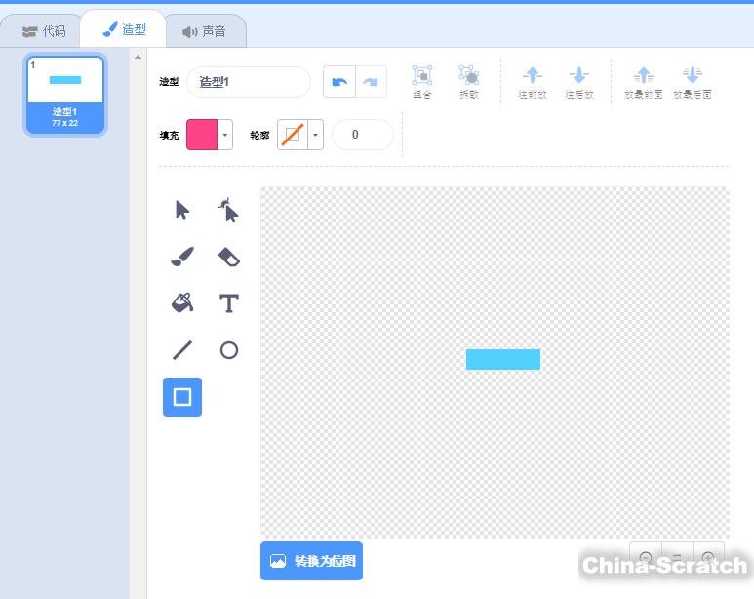Choose the Circle tool
Screen dimensions: 754x599
pyautogui.click(x=229, y=350)
